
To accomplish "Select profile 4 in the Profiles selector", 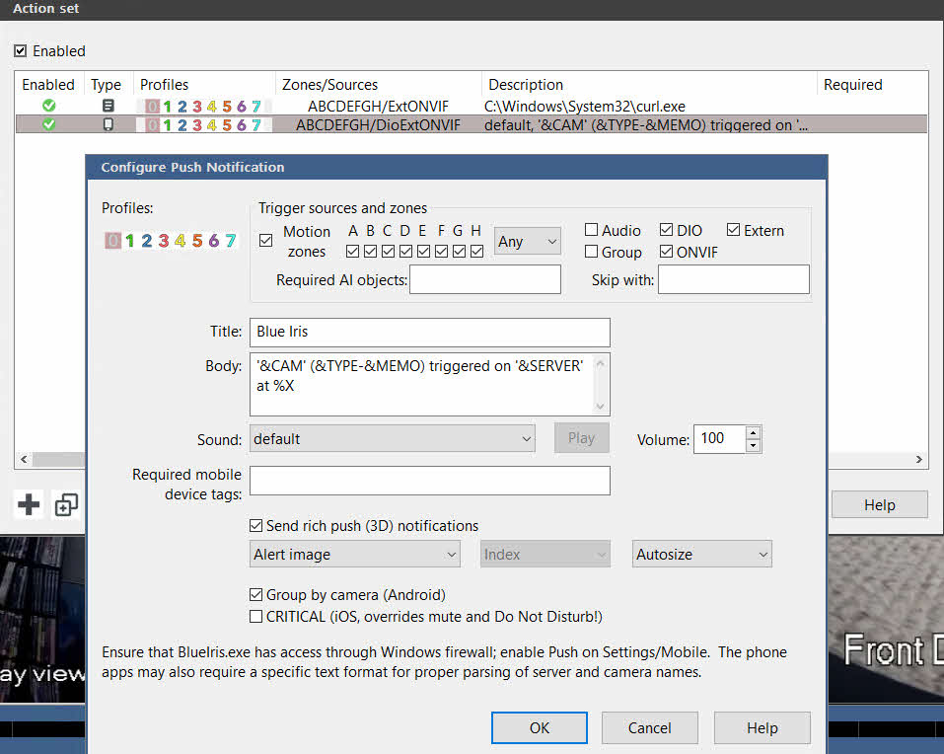I will coord(180,241).
